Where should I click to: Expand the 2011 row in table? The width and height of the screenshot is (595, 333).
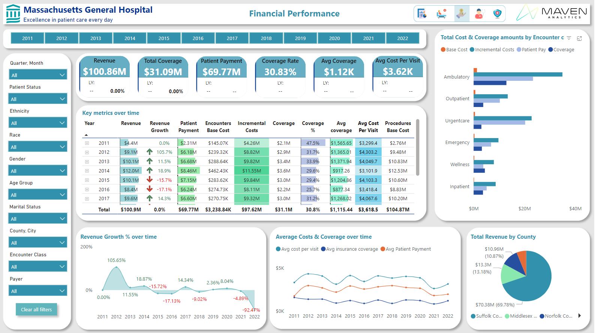87,143
